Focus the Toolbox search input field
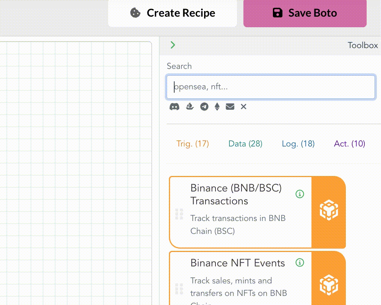The height and width of the screenshot is (305, 381). coord(271,87)
